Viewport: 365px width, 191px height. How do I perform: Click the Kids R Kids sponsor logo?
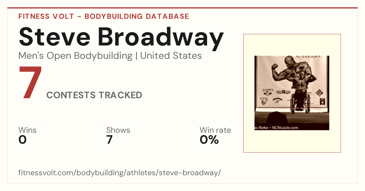[283, 92]
